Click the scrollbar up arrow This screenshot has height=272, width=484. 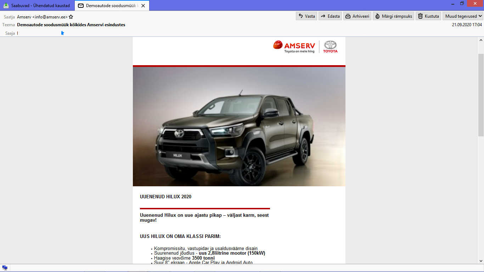(481, 40)
